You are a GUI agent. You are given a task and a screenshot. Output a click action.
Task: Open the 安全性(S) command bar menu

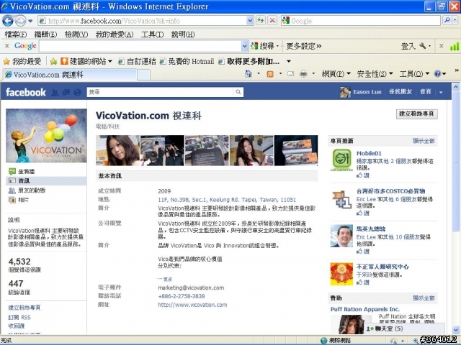pos(375,73)
